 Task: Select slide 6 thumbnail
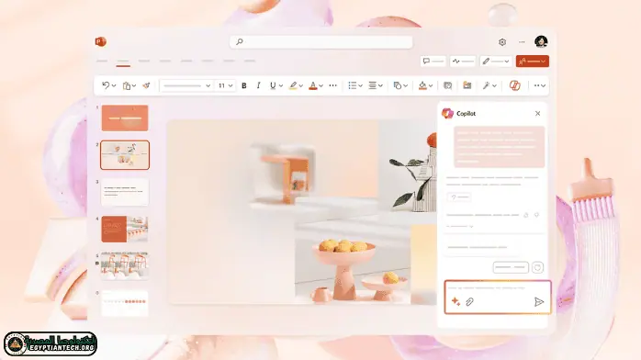pos(125,303)
